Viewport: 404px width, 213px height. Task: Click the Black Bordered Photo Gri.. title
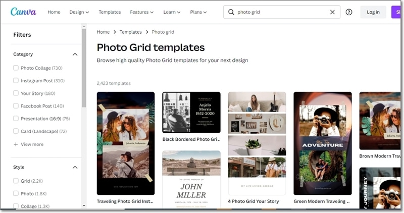coord(191,139)
